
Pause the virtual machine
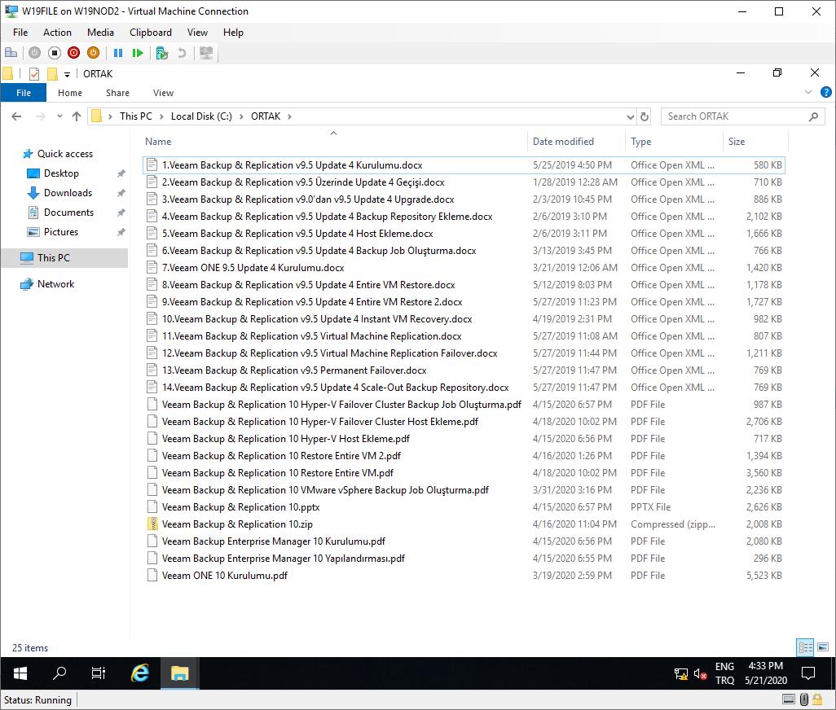(118, 53)
